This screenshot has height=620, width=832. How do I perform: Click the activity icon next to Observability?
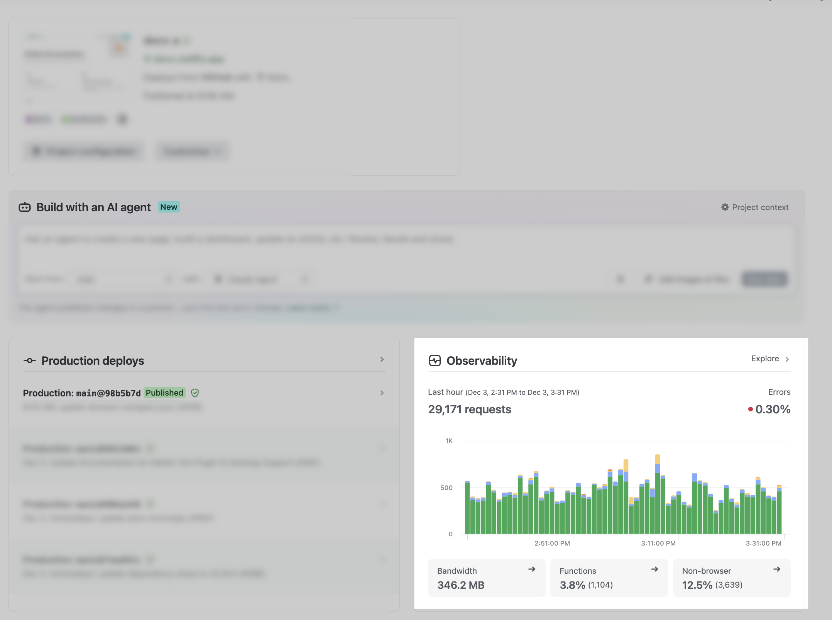click(x=435, y=361)
